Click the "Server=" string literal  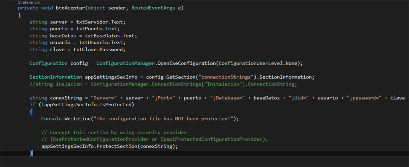point(104,98)
